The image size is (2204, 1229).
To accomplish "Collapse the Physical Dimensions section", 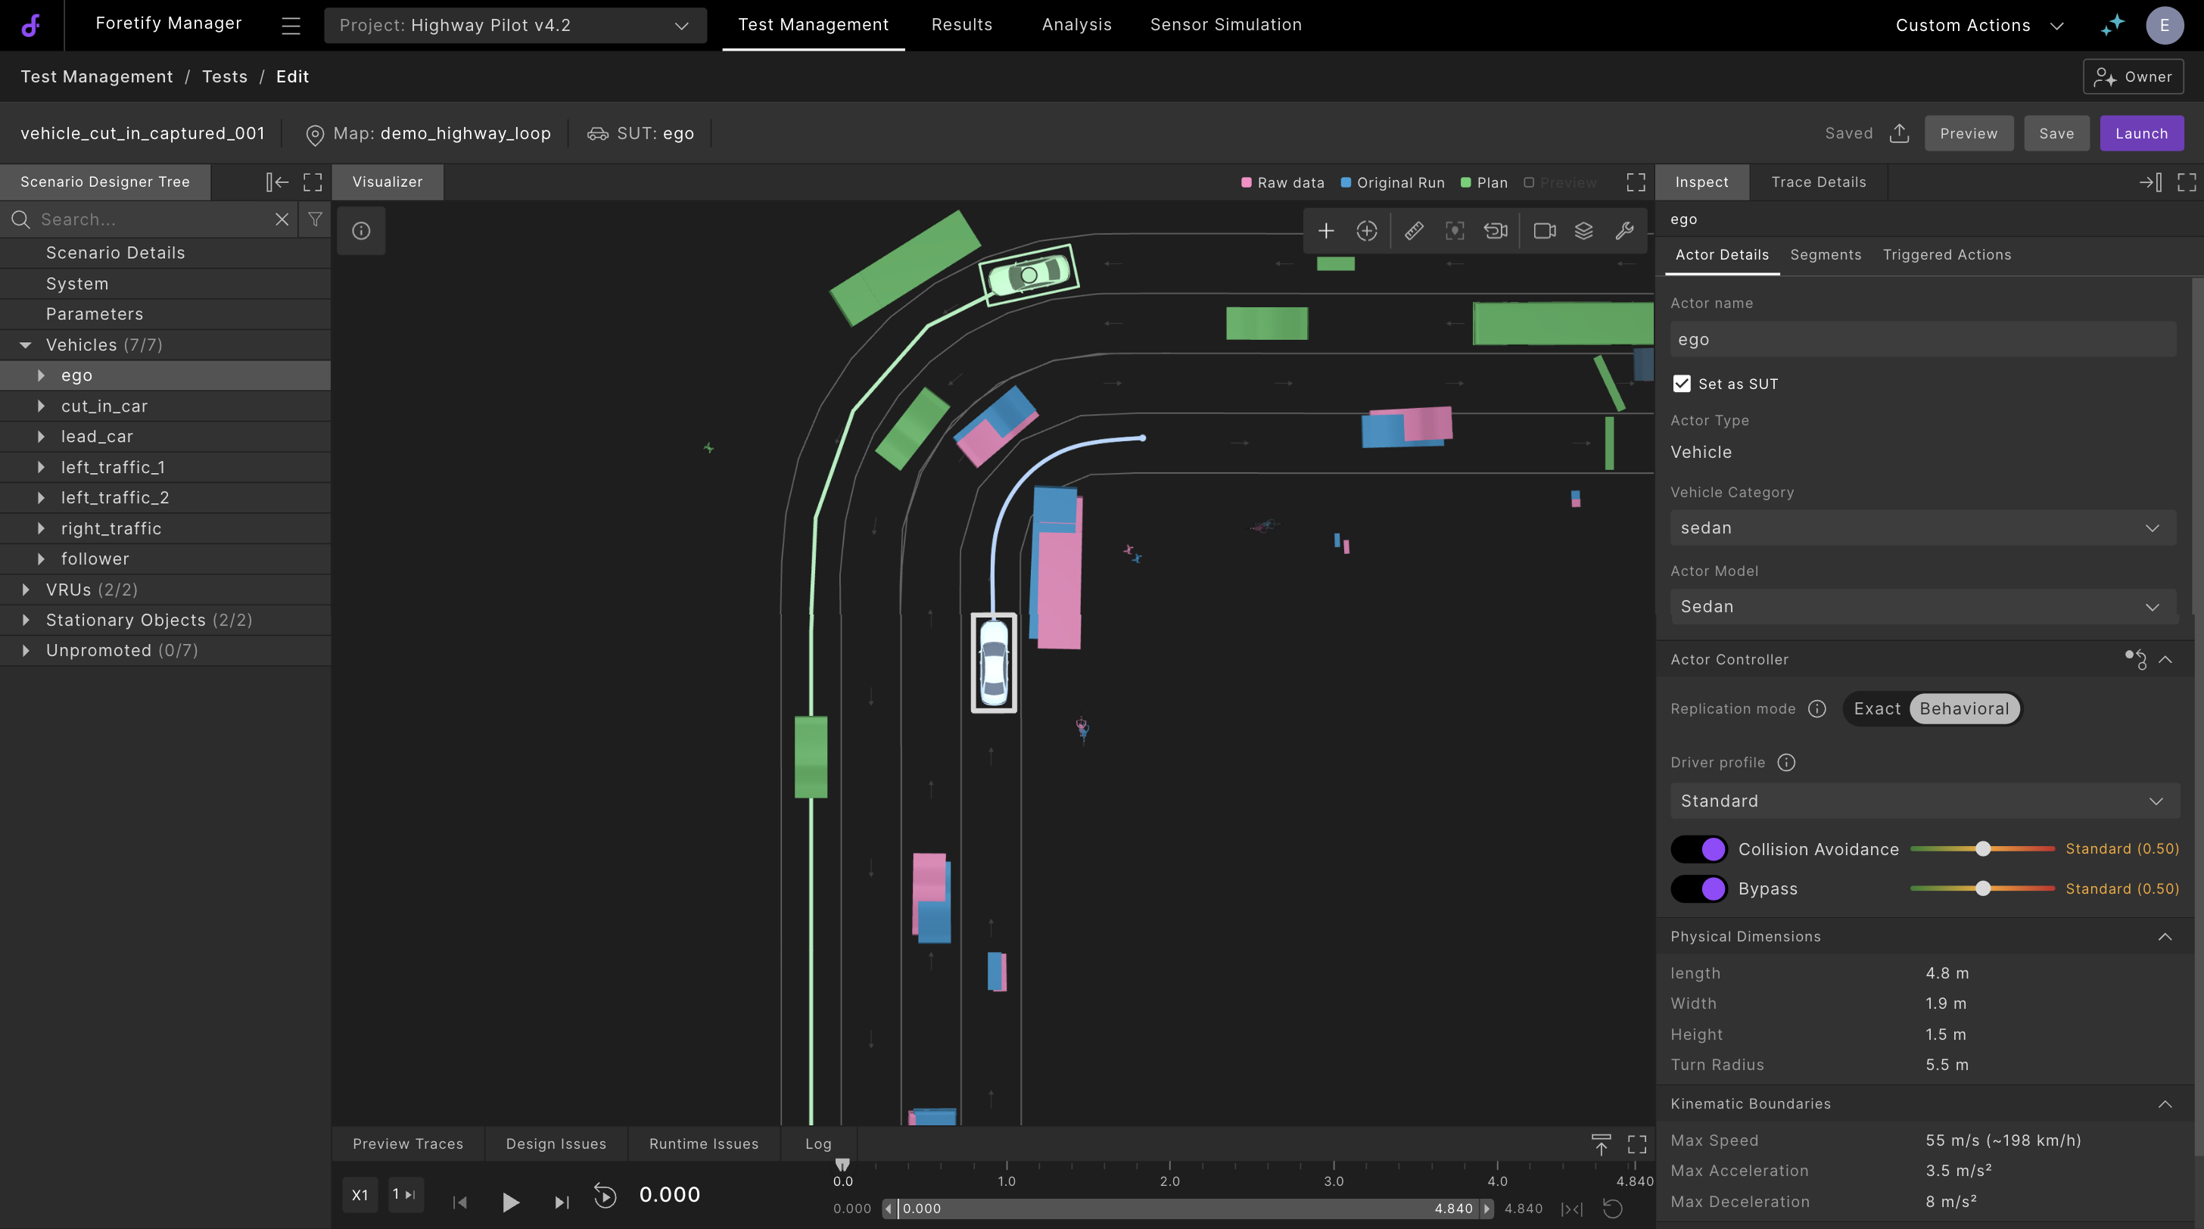I will [2165, 938].
